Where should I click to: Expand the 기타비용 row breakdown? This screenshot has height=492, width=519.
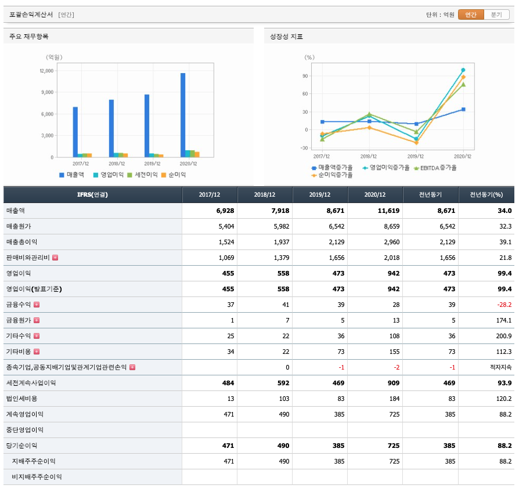point(37,352)
